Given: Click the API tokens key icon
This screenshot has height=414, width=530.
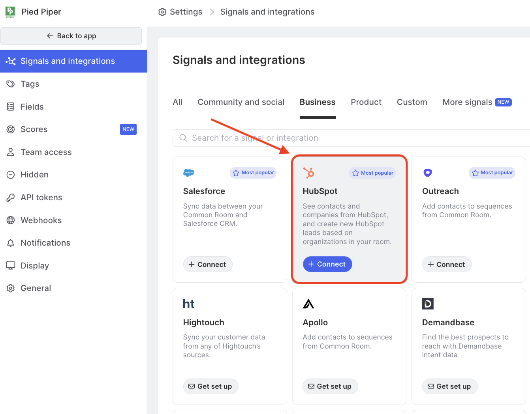Looking at the screenshot, I should [x=11, y=198].
